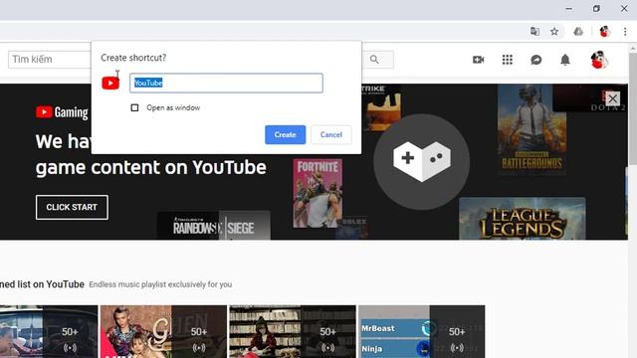Click the Google Translate icon in address bar
Viewport: 637px width, 358px height.
click(x=534, y=31)
